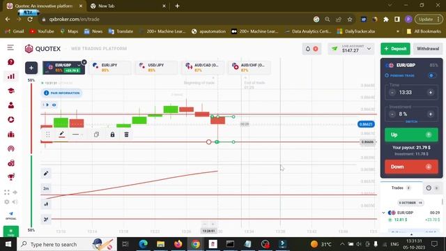Open the bar-chart trading icon in sidebar
Viewport: 446px width, 251px height.
pyautogui.click(x=11, y=76)
